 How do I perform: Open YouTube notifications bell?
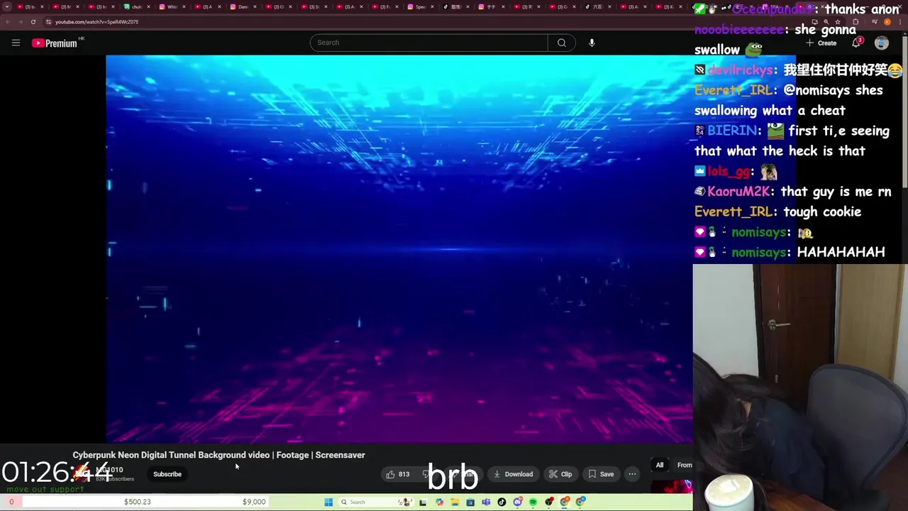coord(856,43)
